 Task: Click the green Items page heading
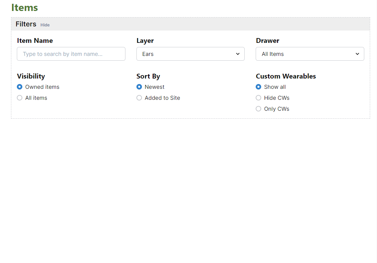[x=24, y=8]
